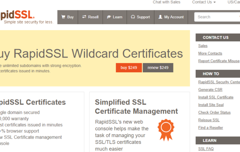Click the shopping cart icon beside Buy
Image resolution: width=240 pixels, height=152 pixels.
63,17
